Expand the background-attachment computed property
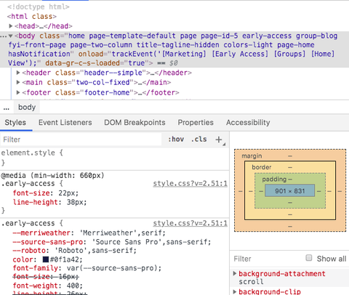349x295 pixels. coord(235,273)
